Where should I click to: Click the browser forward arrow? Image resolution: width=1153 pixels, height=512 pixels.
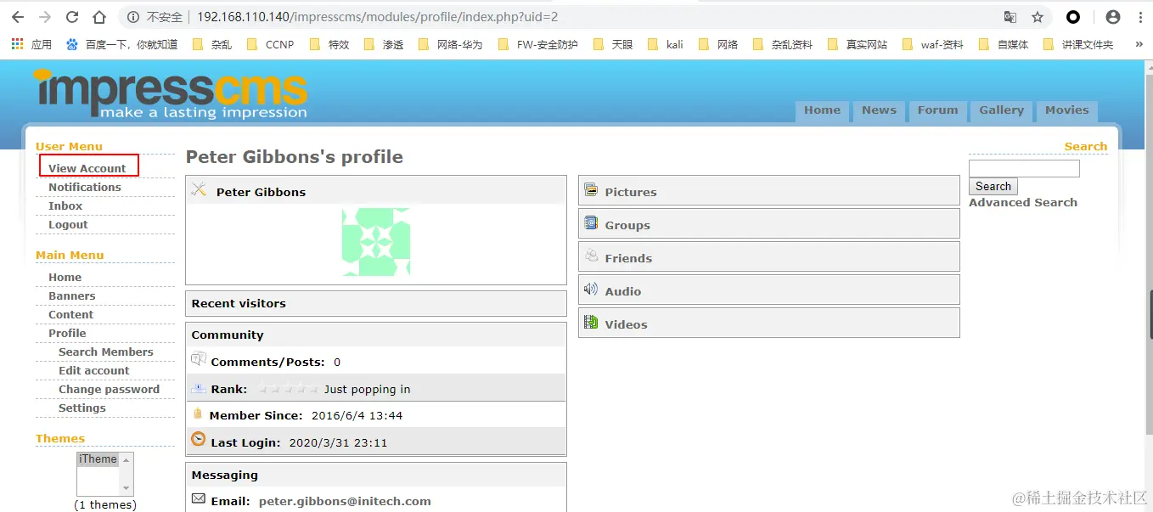[x=45, y=17]
